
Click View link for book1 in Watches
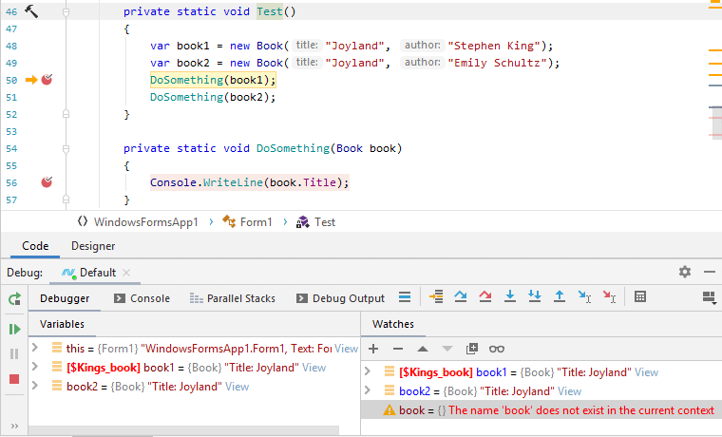click(647, 372)
